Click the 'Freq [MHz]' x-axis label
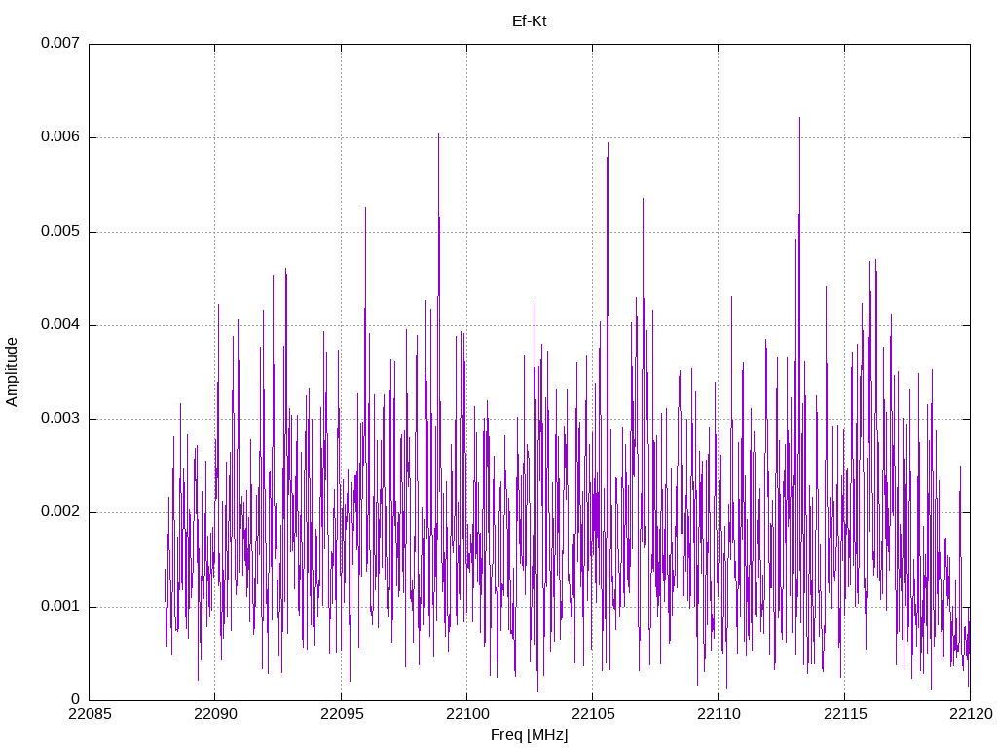The height and width of the screenshot is (748, 997). [x=529, y=735]
